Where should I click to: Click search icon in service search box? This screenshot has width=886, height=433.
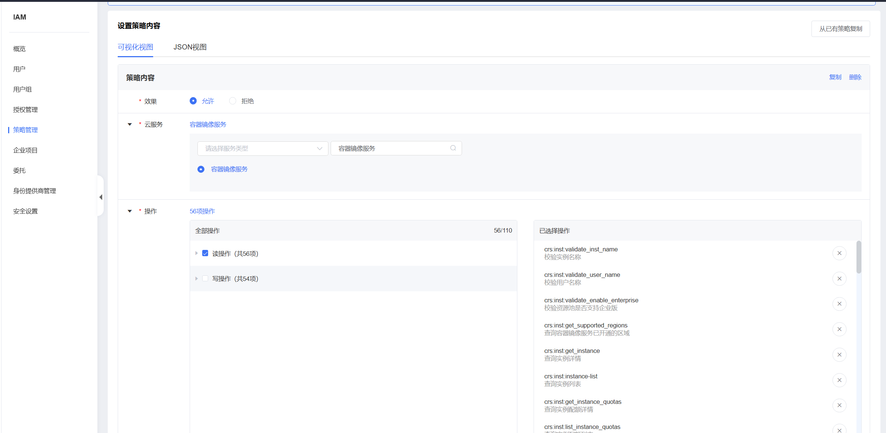tap(453, 148)
